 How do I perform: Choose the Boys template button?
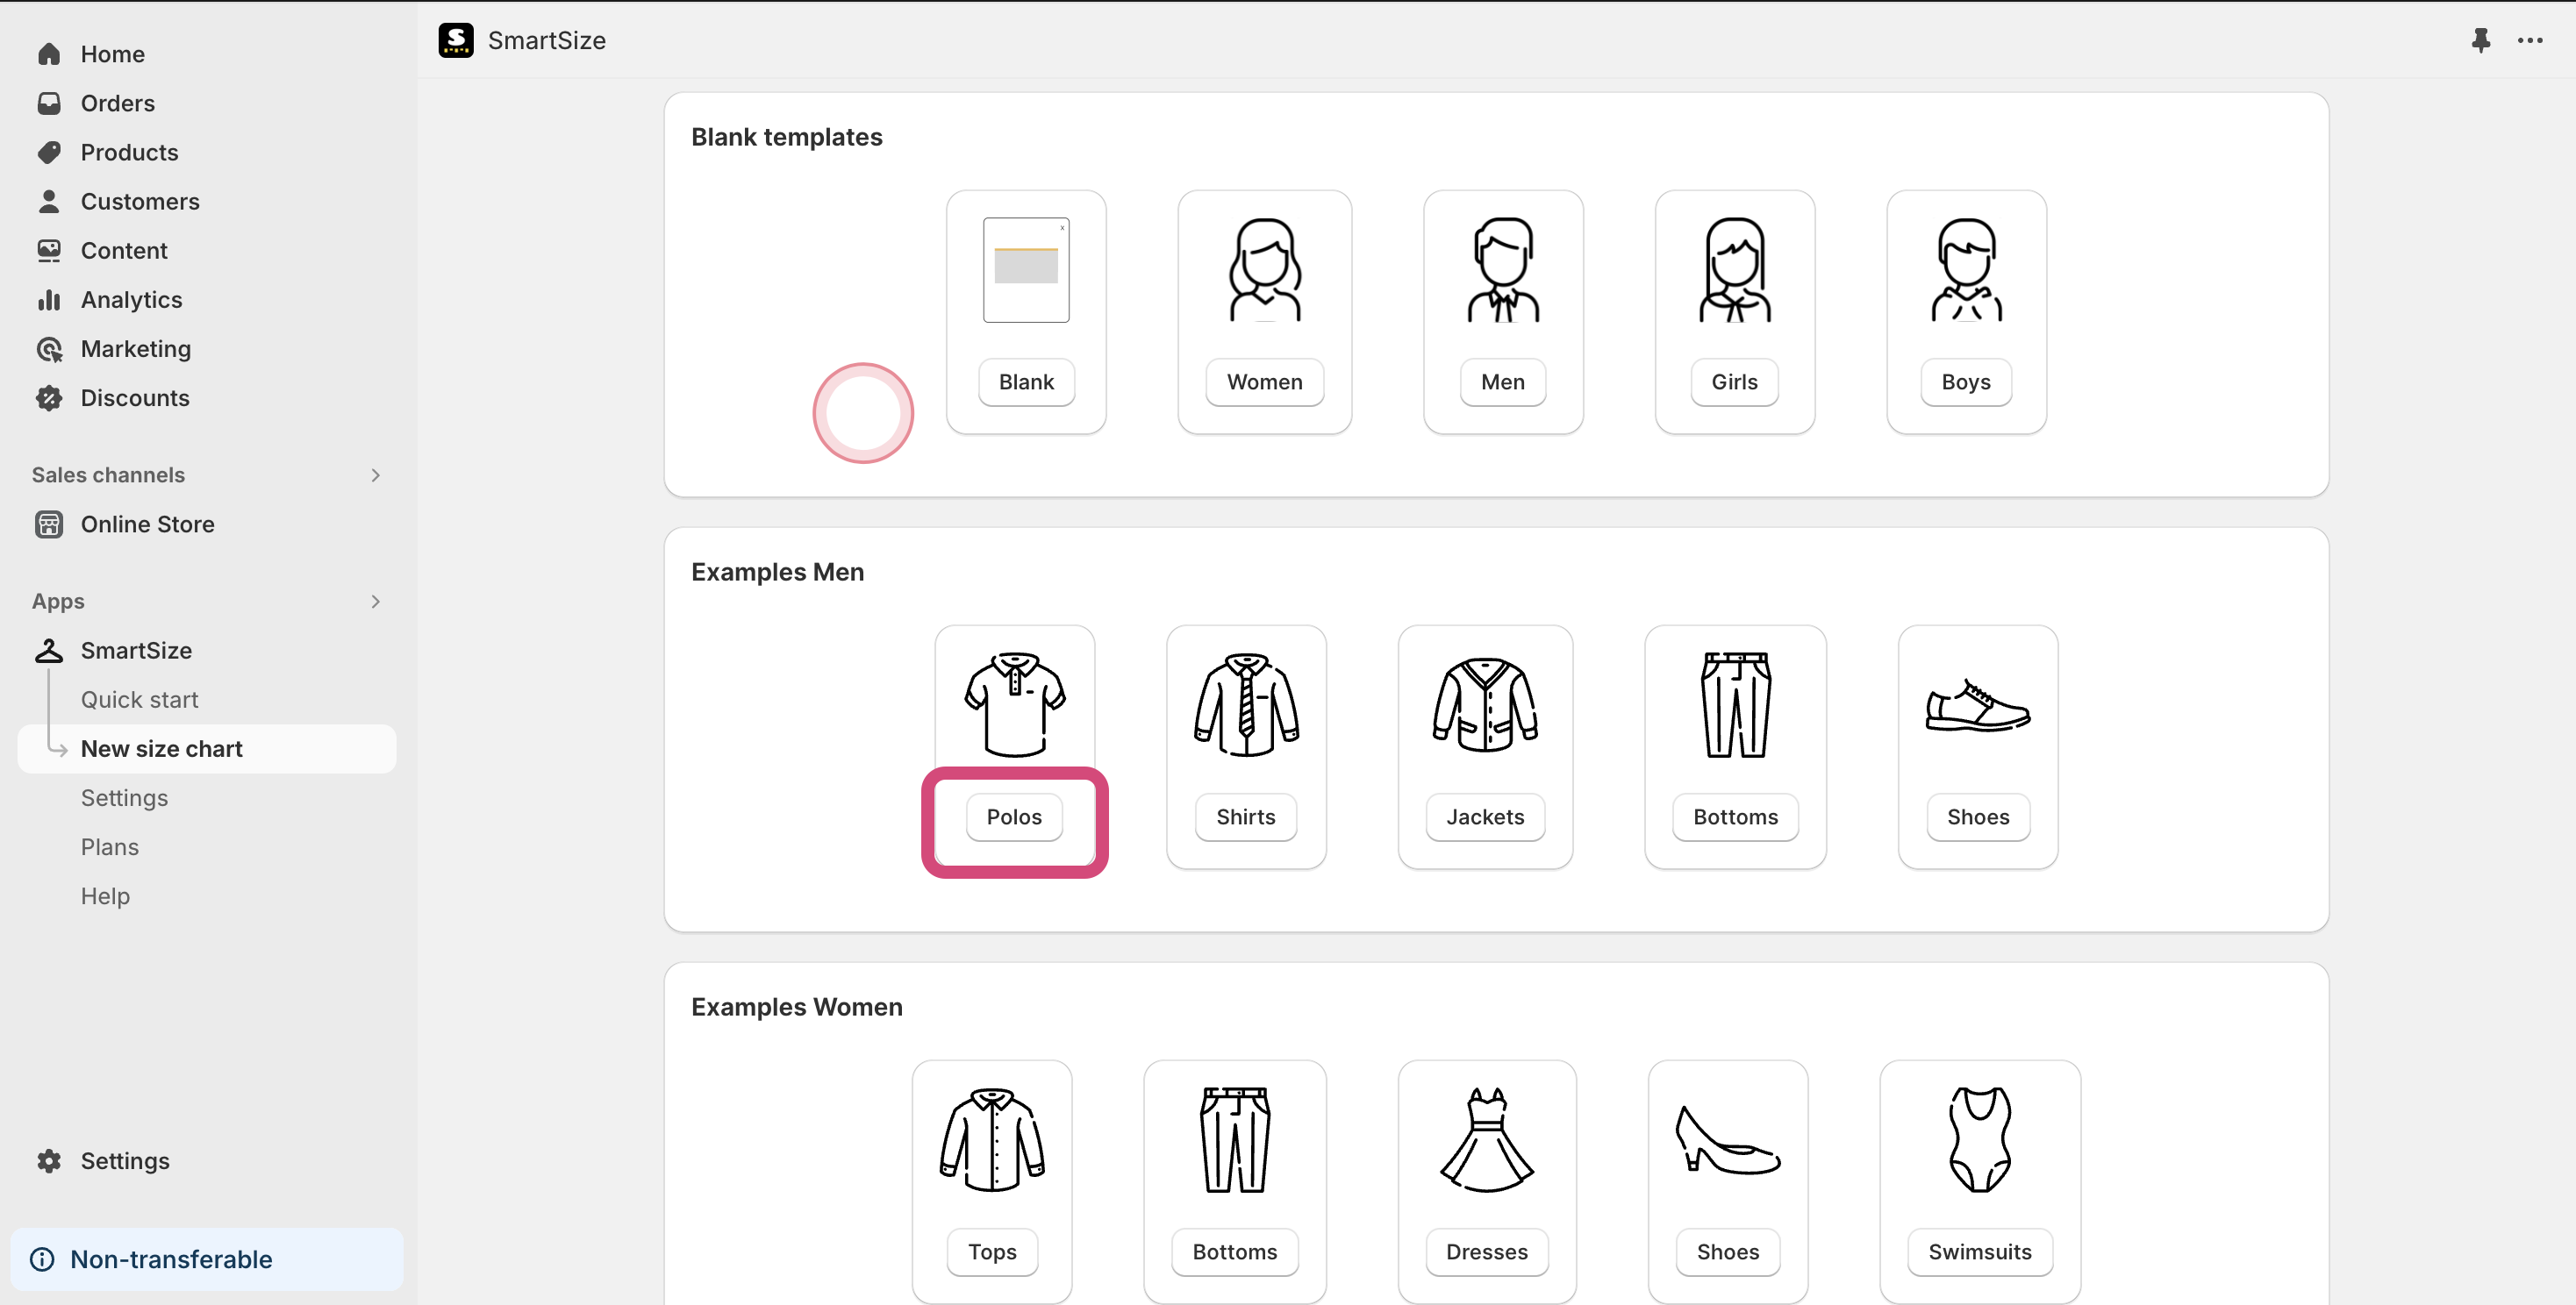point(1966,382)
